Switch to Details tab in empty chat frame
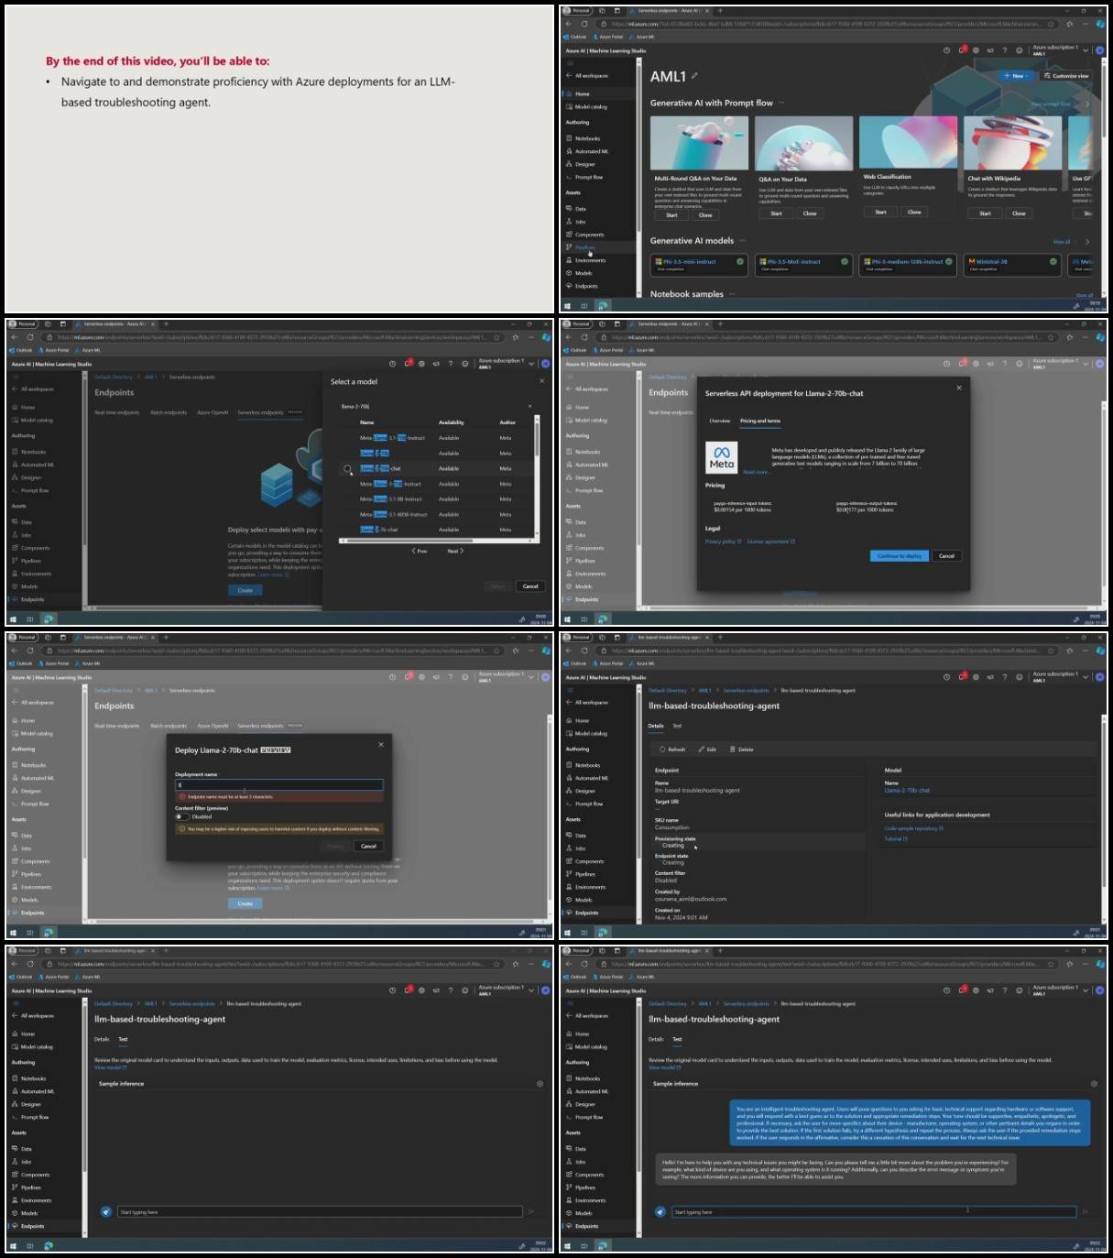The width and height of the screenshot is (1113, 1258). coord(102,1039)
